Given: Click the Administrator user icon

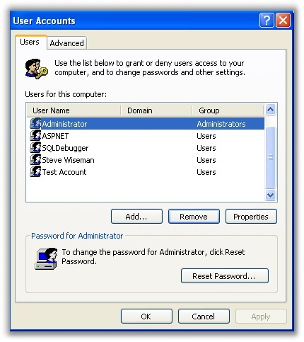Looking at the screenshot, I should [x=35, y=123].
